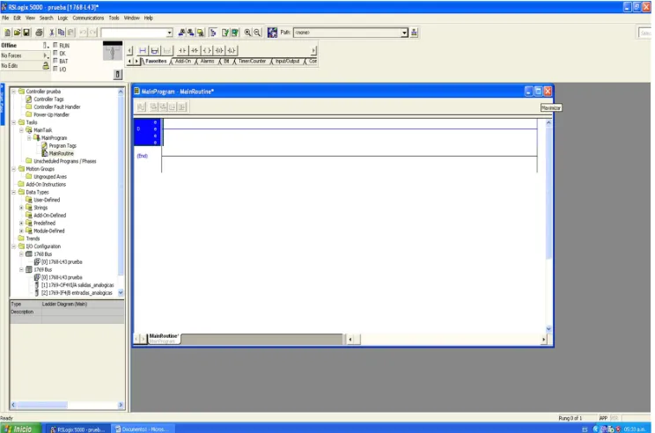
Task: Insert Output Latch (OTL) coil
Action: 232,50
